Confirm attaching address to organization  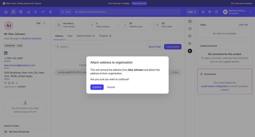click(97, 87)
